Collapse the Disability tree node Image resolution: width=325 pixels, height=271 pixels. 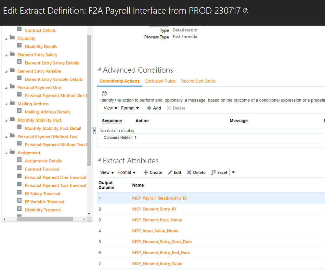click(x=6, y=39)
